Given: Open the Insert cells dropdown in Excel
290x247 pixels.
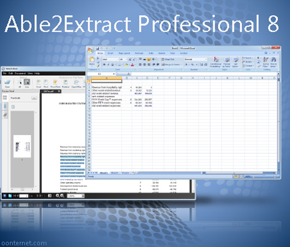Looking at the screenshot, I should coord(248,58).
